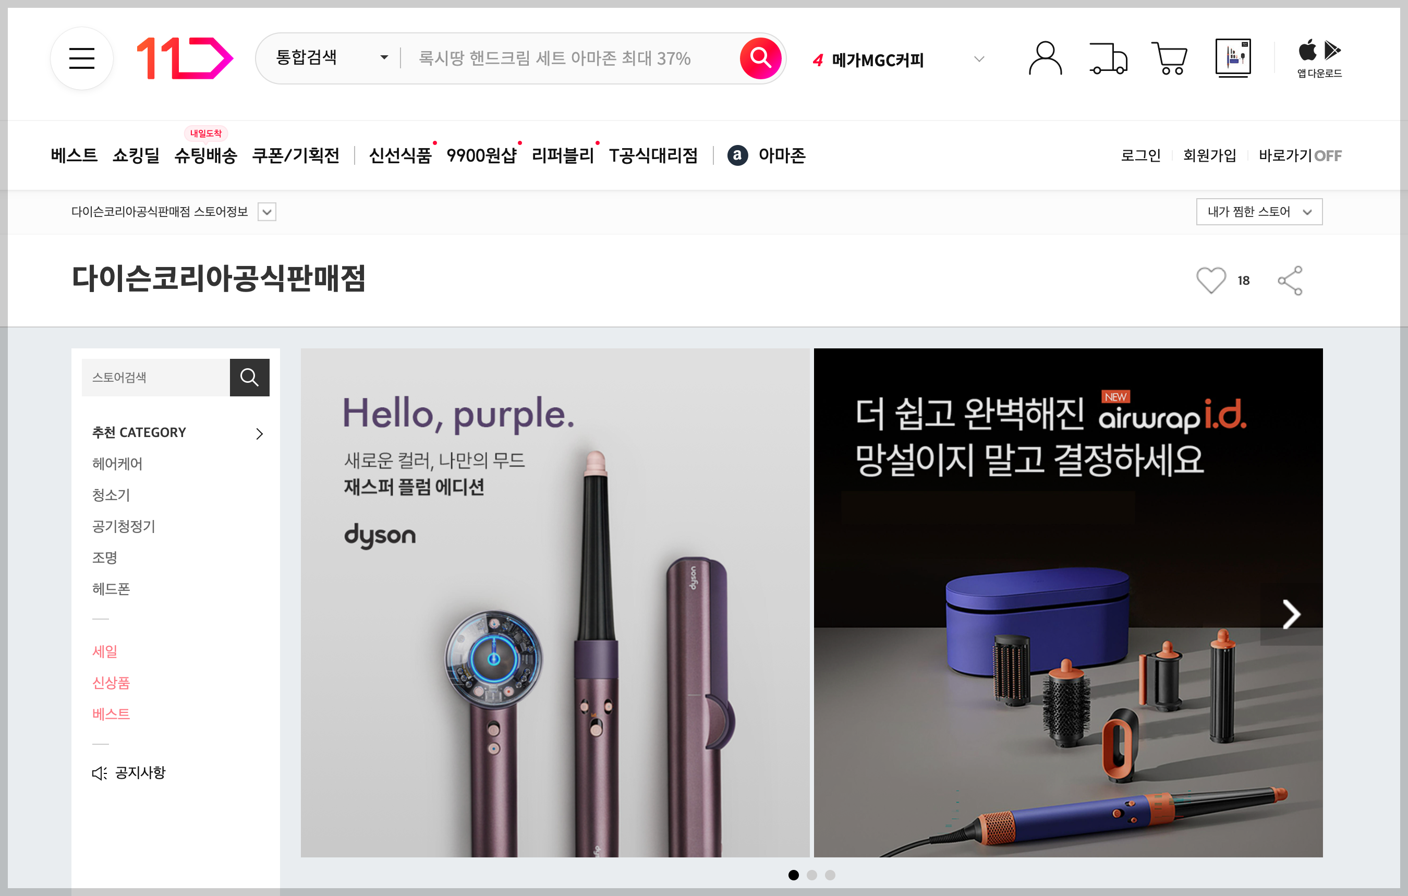Open the 리퍼블리 menu
Image resolution: width=1408 pixels, height=896 pixels.
[x=563, y=155]
